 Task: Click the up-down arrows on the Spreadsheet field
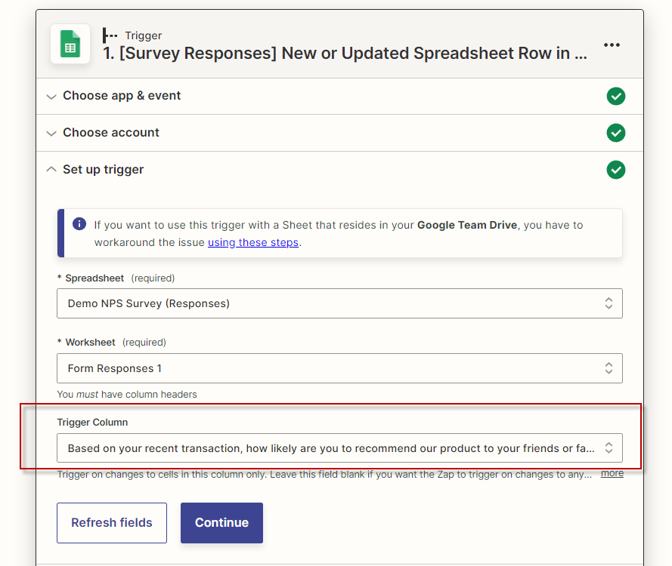[x=609, y=303]
